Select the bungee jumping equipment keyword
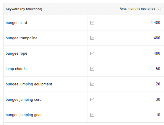The image size is (164, 125). pyautogui.click(x=29, y=84)
